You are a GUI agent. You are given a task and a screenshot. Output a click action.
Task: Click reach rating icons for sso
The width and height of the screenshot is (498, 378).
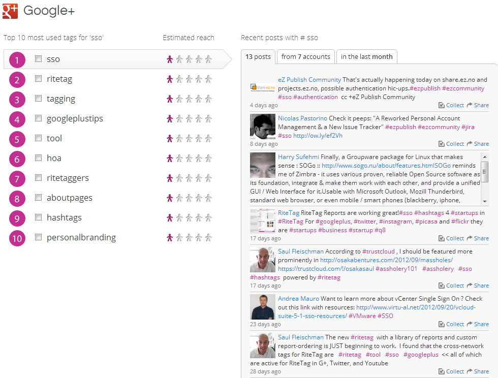[x=189, y=59]
